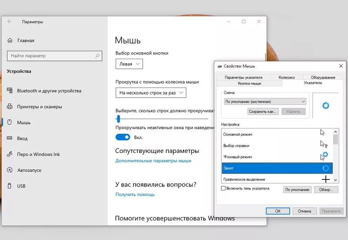Select the Указатели tab
The width and height of the screenshot is (348, 240).
click(x=313, y=83)
